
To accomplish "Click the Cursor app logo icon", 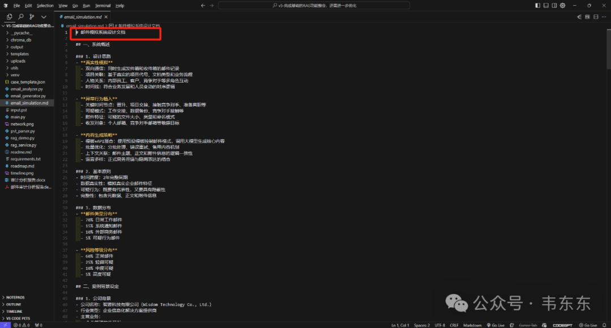I will tap(6, 6).
